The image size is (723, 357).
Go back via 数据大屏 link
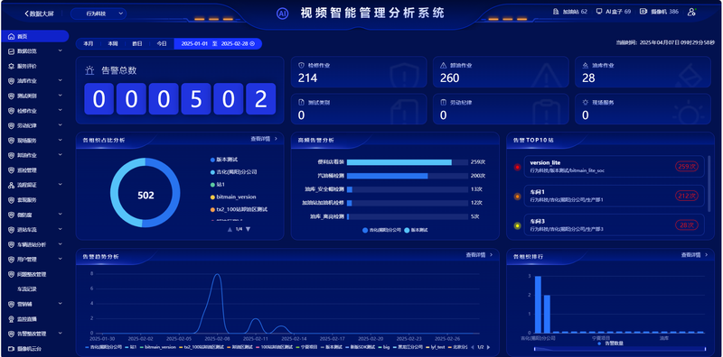pos(39,14)
